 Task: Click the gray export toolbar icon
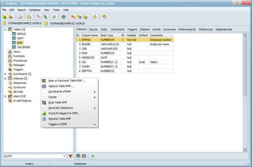click(39, 17)
